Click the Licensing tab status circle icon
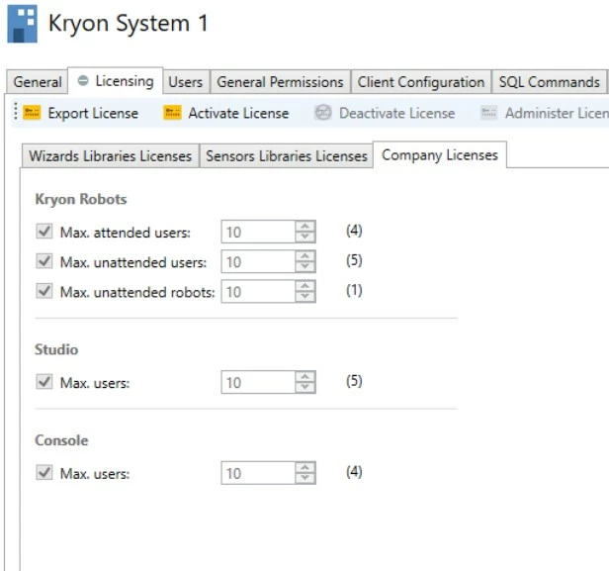This screenshot has height=571, width=609. coord(83,80)
